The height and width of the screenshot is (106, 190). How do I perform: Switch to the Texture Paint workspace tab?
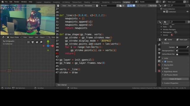pyautogui.click(x=77, y=2)
